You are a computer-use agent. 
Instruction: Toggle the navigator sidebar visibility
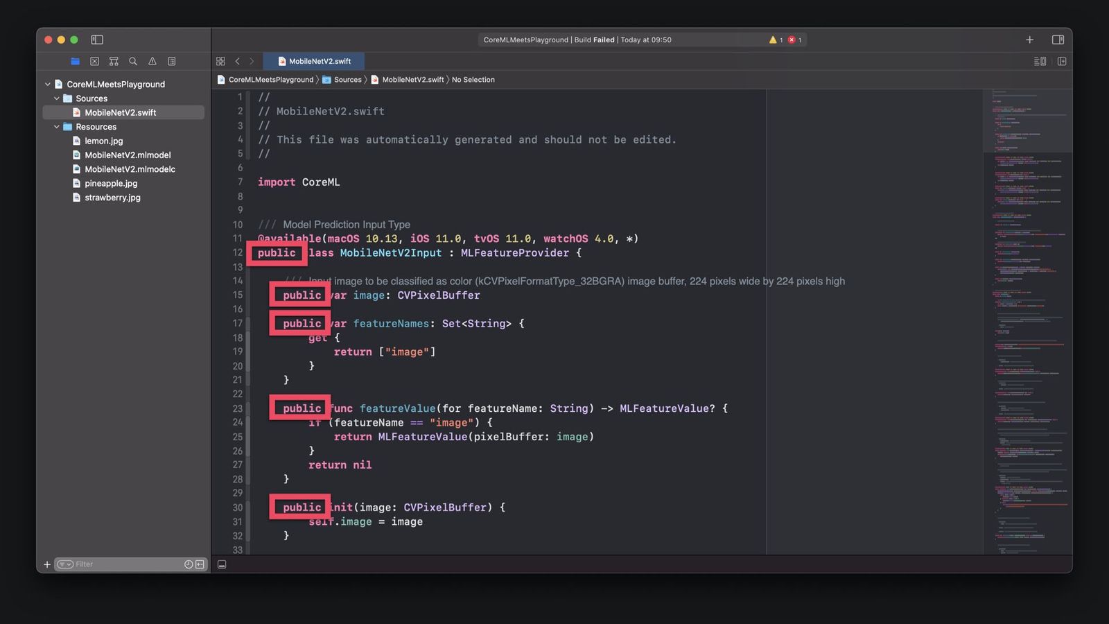tap(96, 40)
